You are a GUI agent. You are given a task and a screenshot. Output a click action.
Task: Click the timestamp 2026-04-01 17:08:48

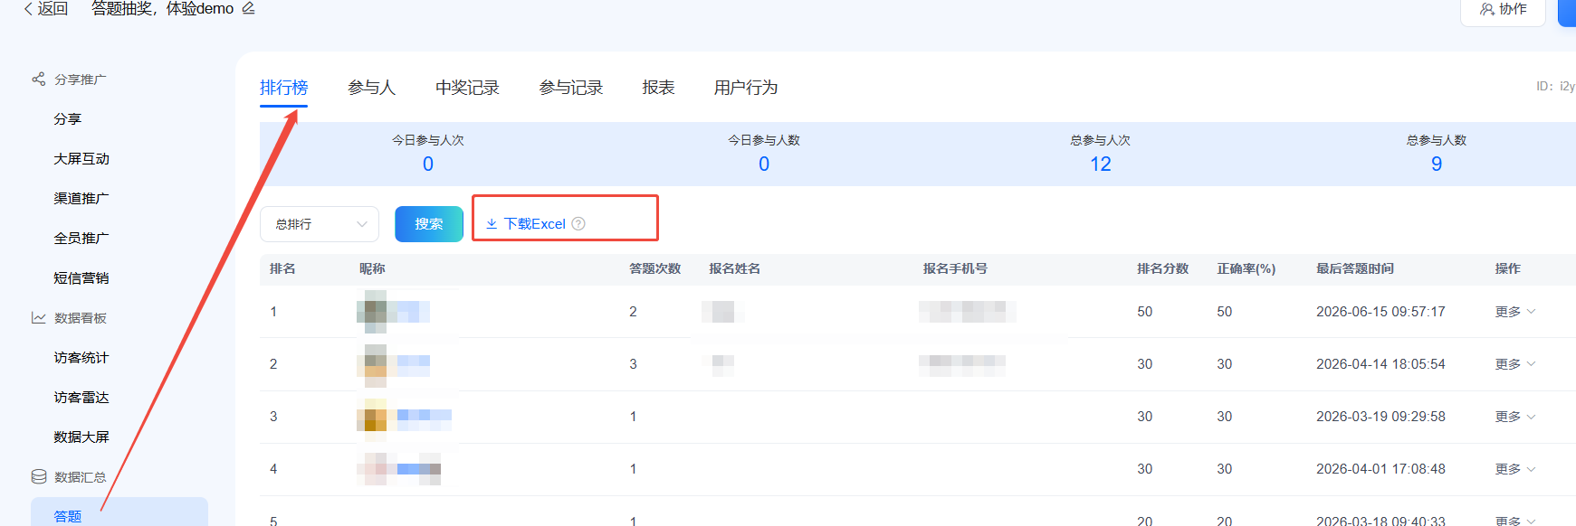click(x=1380, y=469)
